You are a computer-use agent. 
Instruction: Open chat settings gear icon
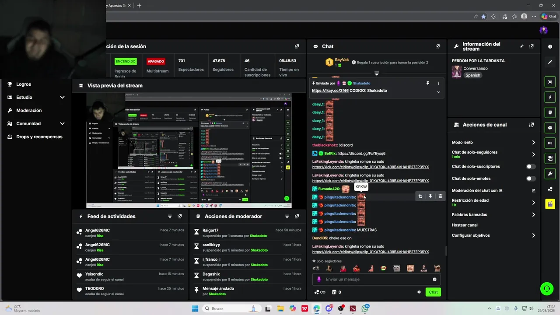[419, 292]
